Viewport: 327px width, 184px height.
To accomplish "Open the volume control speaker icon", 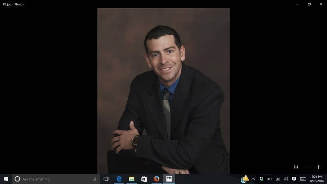I will coord(286,179).
